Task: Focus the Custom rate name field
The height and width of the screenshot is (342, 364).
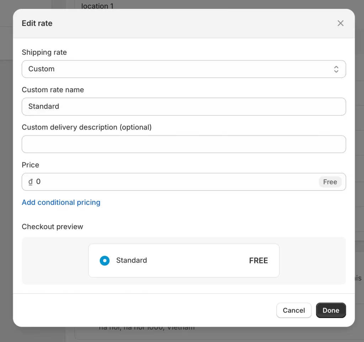Action: click(x=183, y=107)
